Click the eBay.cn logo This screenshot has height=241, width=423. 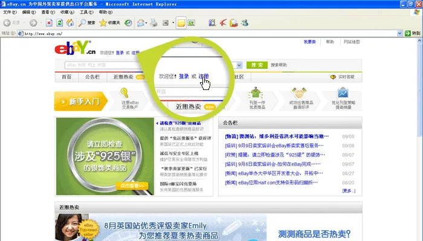[x=75, y=48]
